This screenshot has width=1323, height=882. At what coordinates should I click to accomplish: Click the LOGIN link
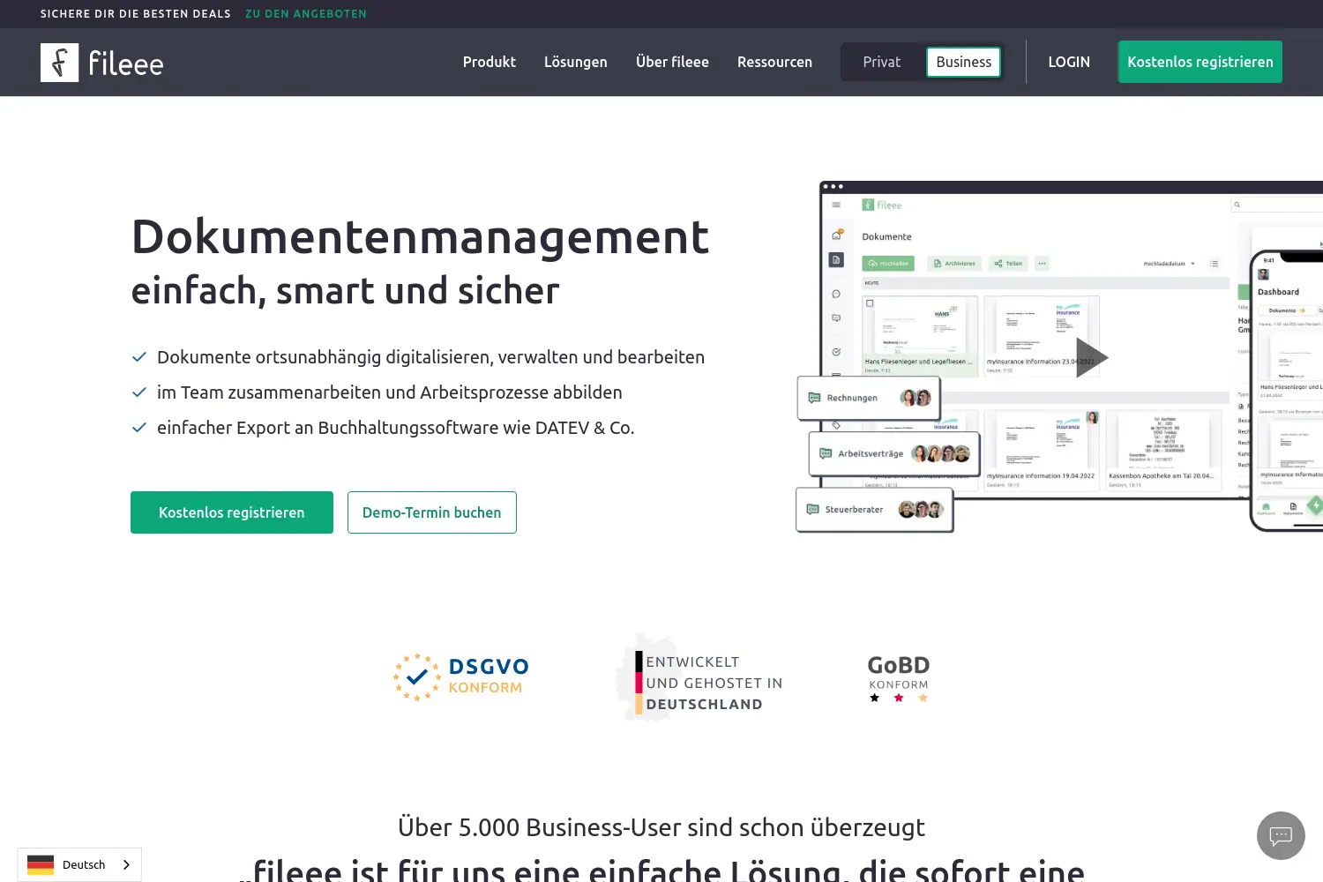pos(1069,62)
